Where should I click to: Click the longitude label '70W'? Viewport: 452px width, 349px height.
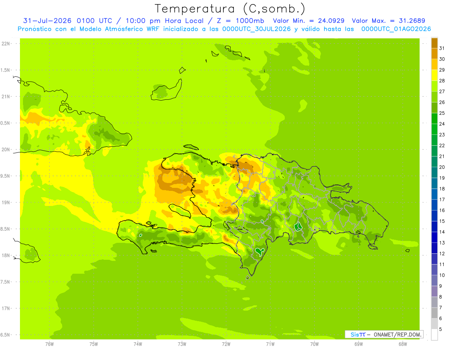pyautogui.click(x=315, y=344)
